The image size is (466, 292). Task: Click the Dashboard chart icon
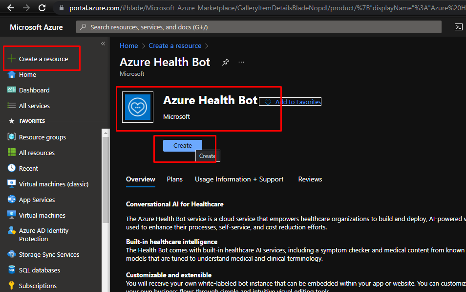[x=12, y=90]
